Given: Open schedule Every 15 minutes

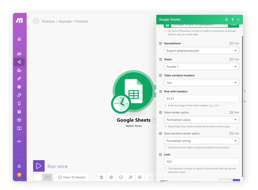Looking at the screenshot, I should click(72, 177).
